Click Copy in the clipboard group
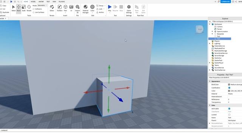The image size is (242, 136). point(3,6)
